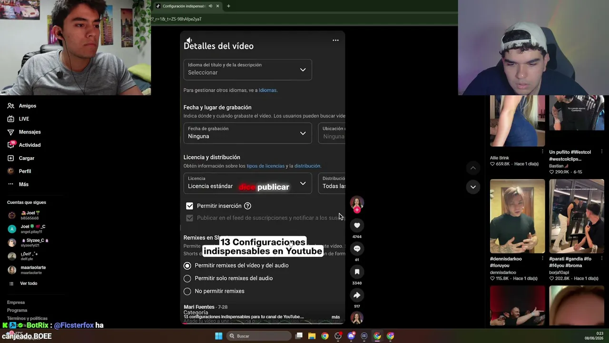Close the Configuración indispensable browser tab
609x343 pixels.
217,6
